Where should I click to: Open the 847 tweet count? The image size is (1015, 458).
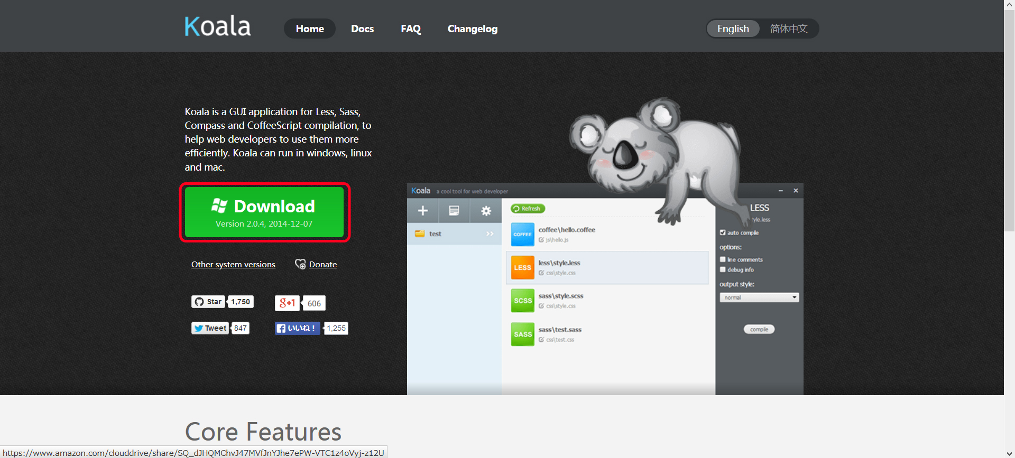pyautogui.click(x=241, y=328)
